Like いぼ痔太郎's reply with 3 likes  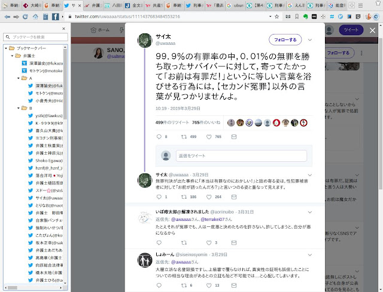pyautogui.click(x=209, y=243)
